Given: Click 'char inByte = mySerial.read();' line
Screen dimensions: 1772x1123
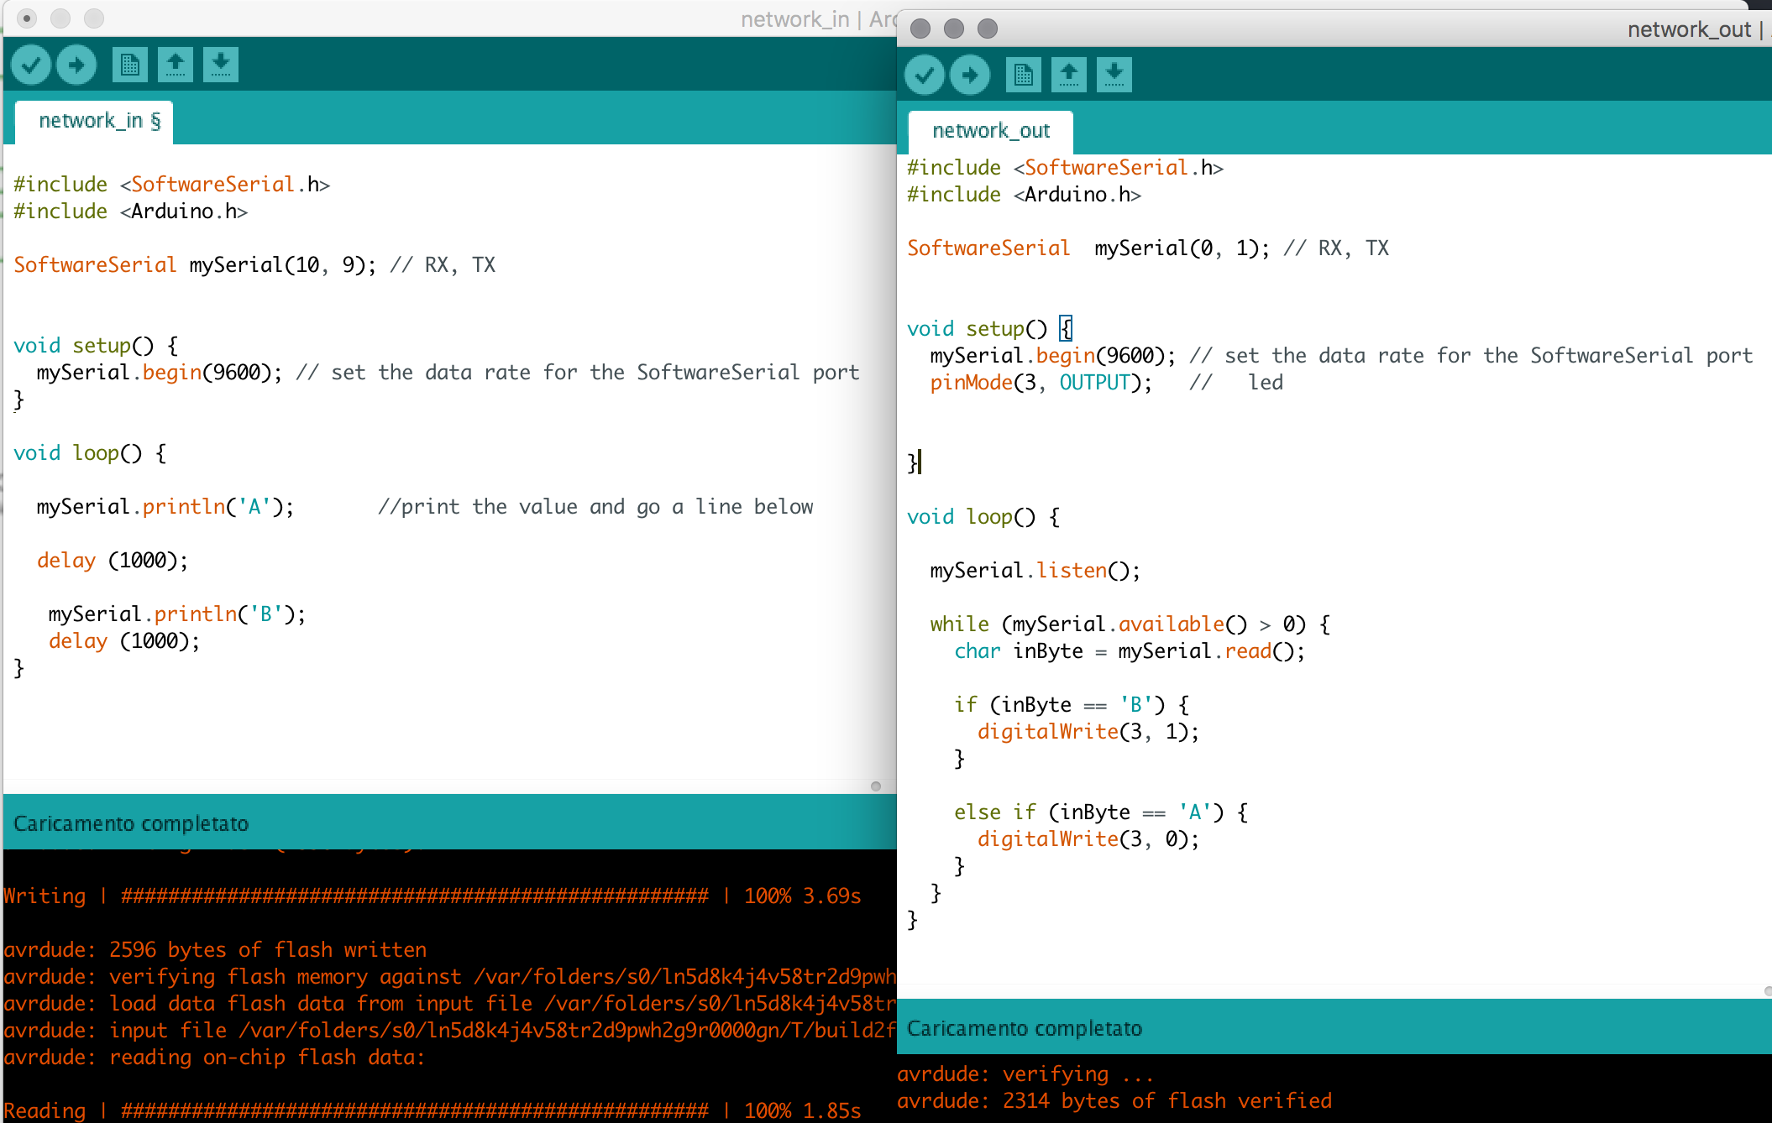Looking at the screenshot, I should (1130, 651).
